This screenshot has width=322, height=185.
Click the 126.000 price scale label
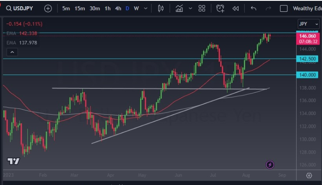307,165
